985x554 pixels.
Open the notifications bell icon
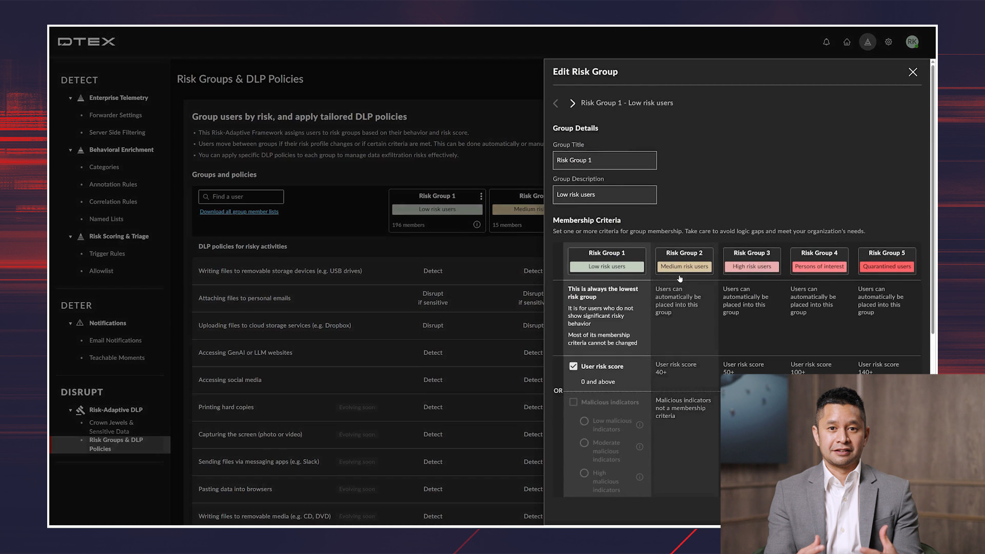(x=826, y=42)
